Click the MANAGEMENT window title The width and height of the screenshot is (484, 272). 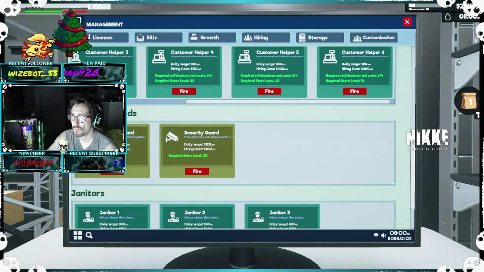point(105,25)
